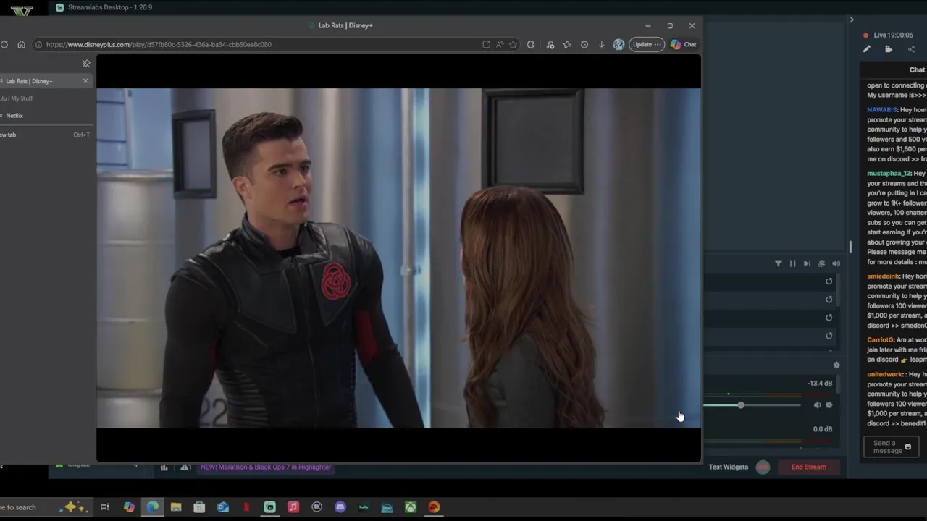Viewport: 927px width, 521px height.
Task: Open the Highlighter announcement about Marathon & Black Ops 7
Action: 266,467
